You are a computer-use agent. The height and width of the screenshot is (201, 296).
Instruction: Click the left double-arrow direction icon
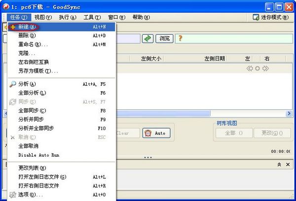coord(250,68)
